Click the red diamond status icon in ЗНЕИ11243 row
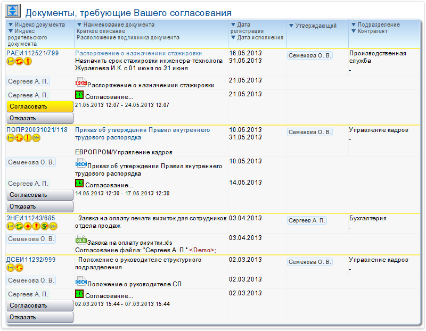The image size is (426, 331). [x=28, y=226]
